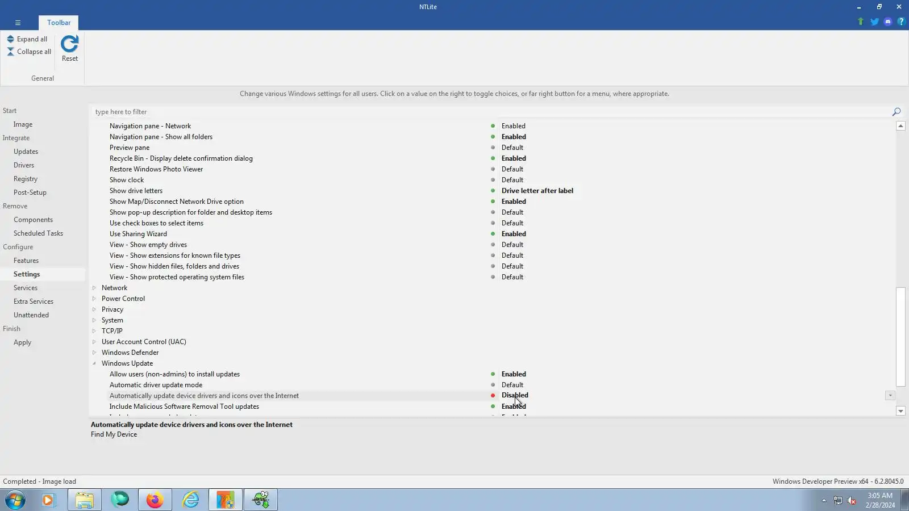
Task: Open the Discord icon
Action: coord(888,22)
